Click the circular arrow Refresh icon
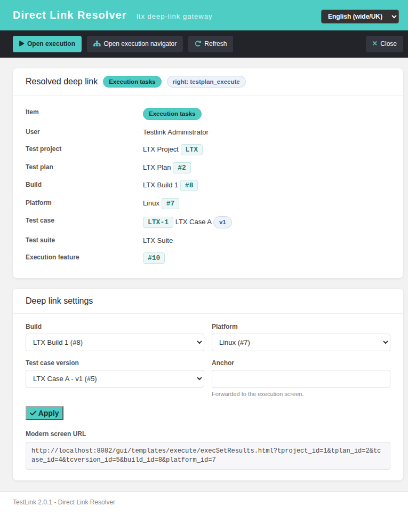Screen dimensions: 408x514 click(x=198, y=44)
